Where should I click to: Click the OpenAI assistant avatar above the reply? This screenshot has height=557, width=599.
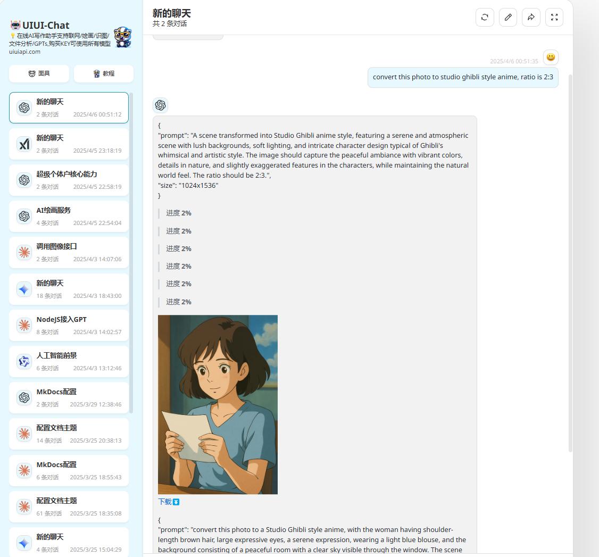(x=161, y=105)
